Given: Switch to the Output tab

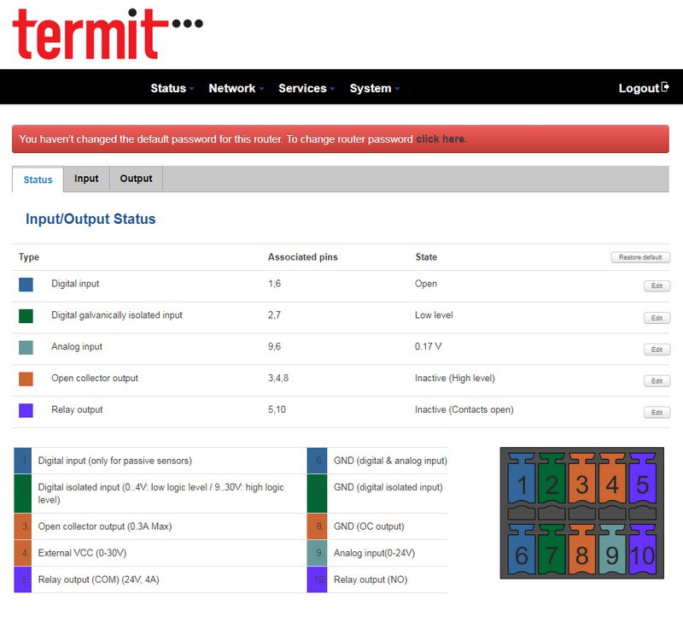Looking at the screenshot, I should [136, 179].
